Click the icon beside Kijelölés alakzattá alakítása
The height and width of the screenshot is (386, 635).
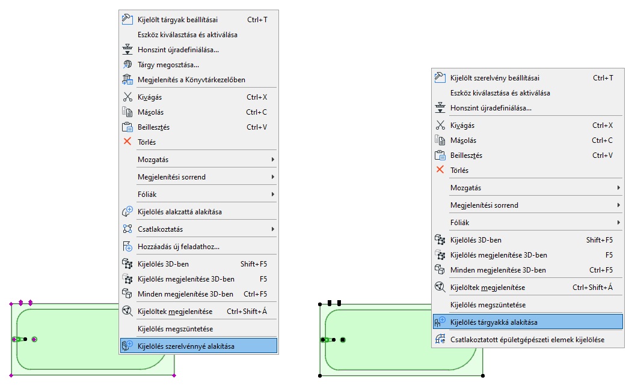click(x=127, y=211)
